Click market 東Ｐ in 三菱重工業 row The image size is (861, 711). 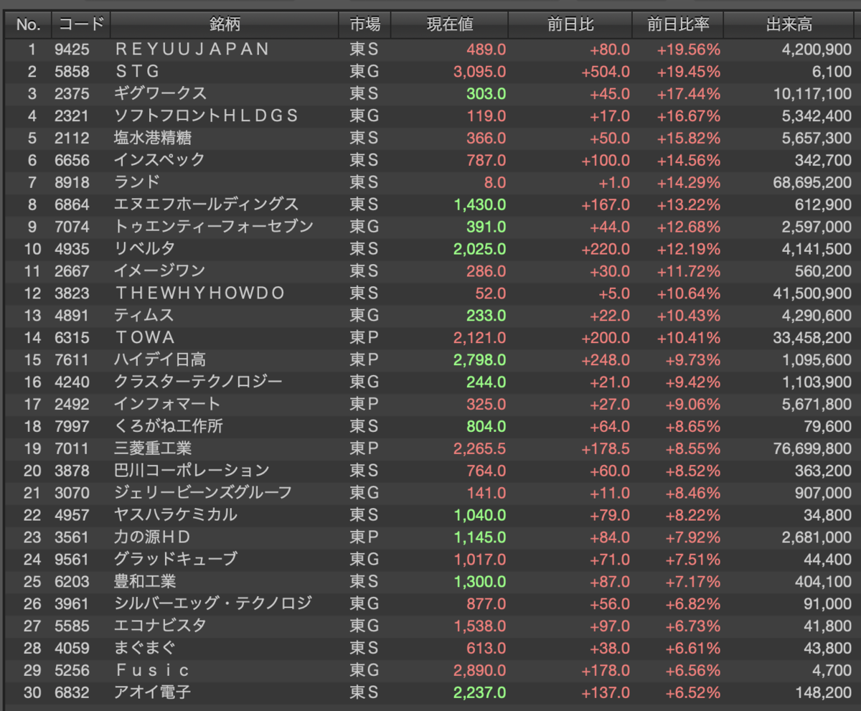(x=364, y=448)
